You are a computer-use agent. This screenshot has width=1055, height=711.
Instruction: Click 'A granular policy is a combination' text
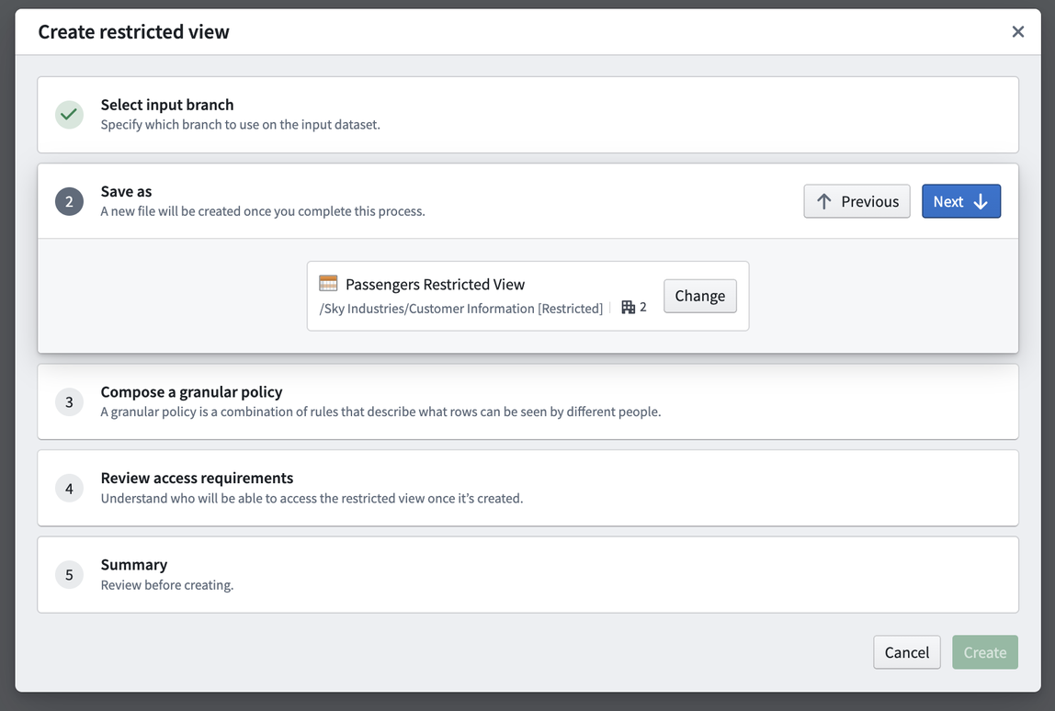380,412
